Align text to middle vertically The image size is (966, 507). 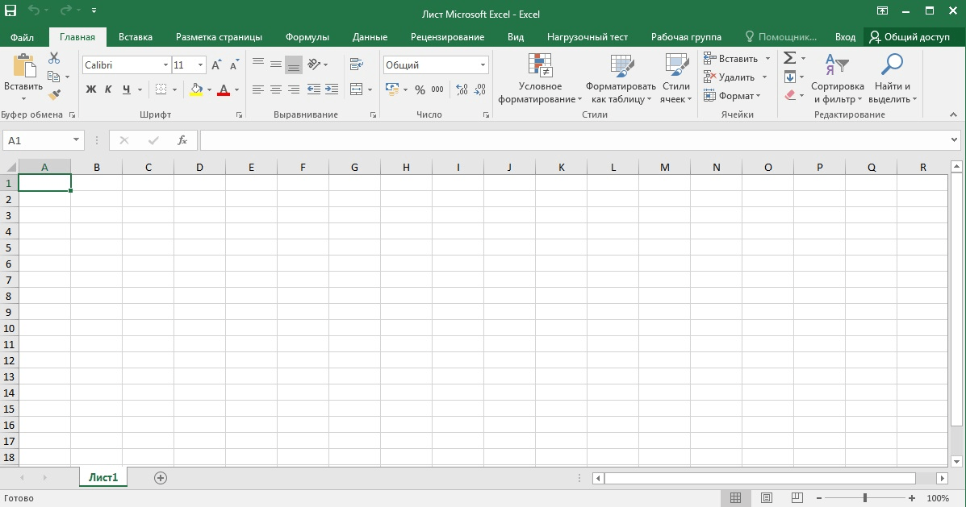click(276, 64)
